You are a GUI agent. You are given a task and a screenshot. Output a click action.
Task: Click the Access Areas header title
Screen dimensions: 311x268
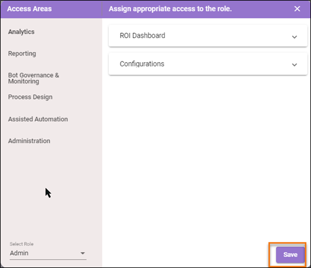[x=30, y=9]
